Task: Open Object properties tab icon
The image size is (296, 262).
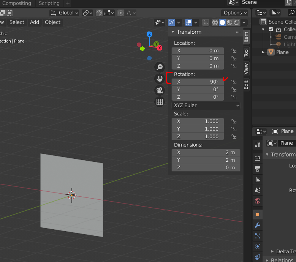Action: [x=258, y=215]
